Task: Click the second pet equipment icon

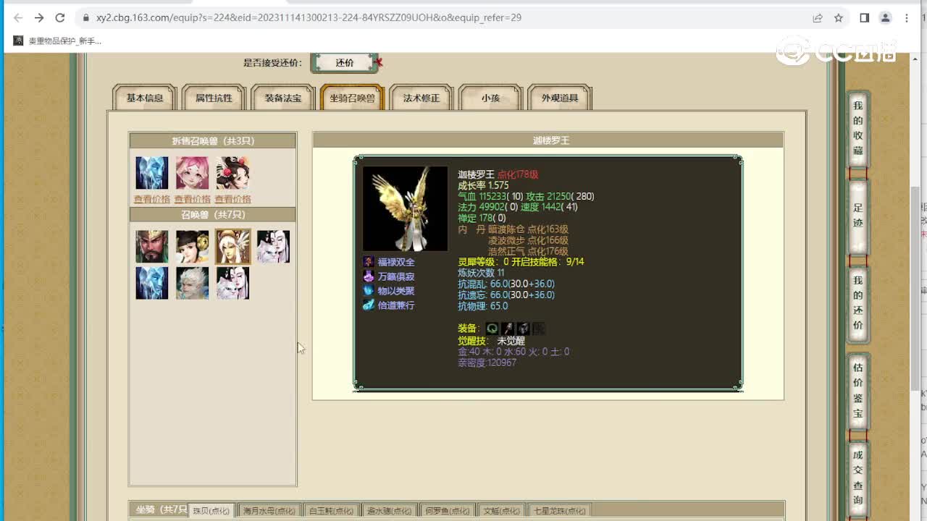Action: coord(508,329)
